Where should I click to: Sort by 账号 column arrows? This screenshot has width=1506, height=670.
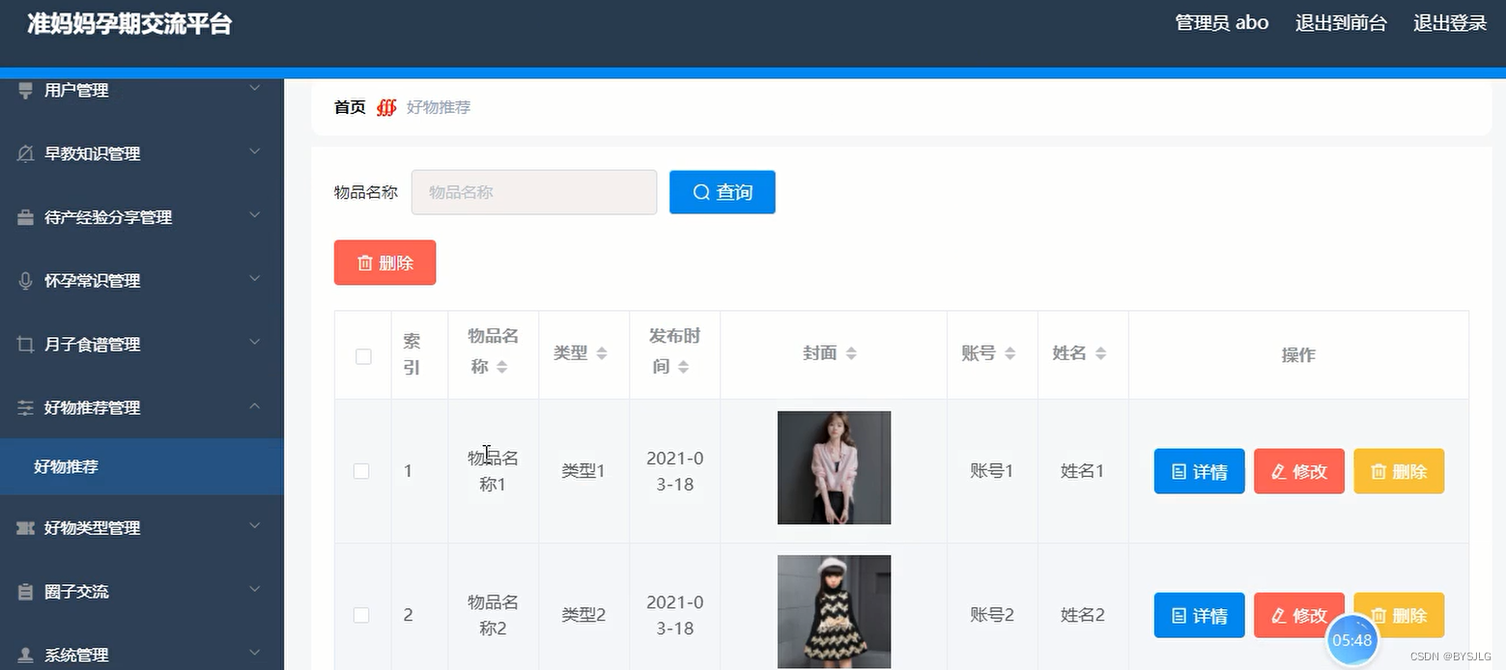(1009, 353)
